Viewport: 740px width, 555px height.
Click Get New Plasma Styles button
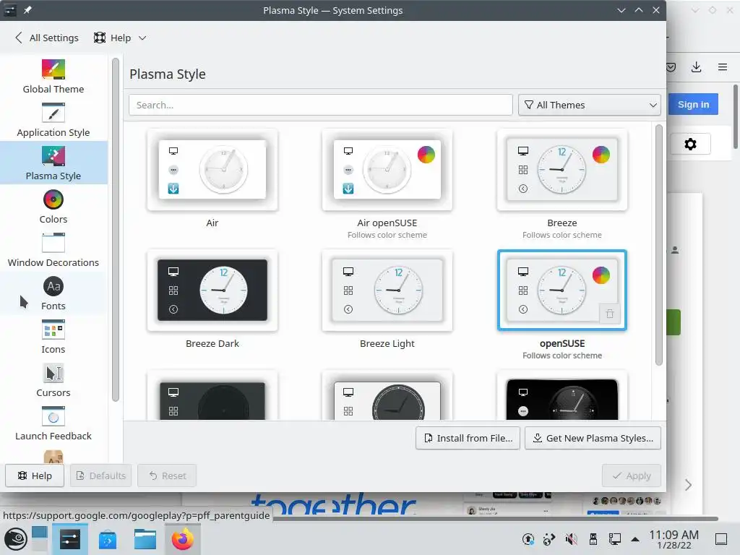pos(593,438)
